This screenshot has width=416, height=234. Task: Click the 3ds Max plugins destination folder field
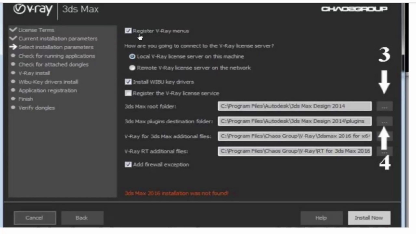[x=295, y=121]
